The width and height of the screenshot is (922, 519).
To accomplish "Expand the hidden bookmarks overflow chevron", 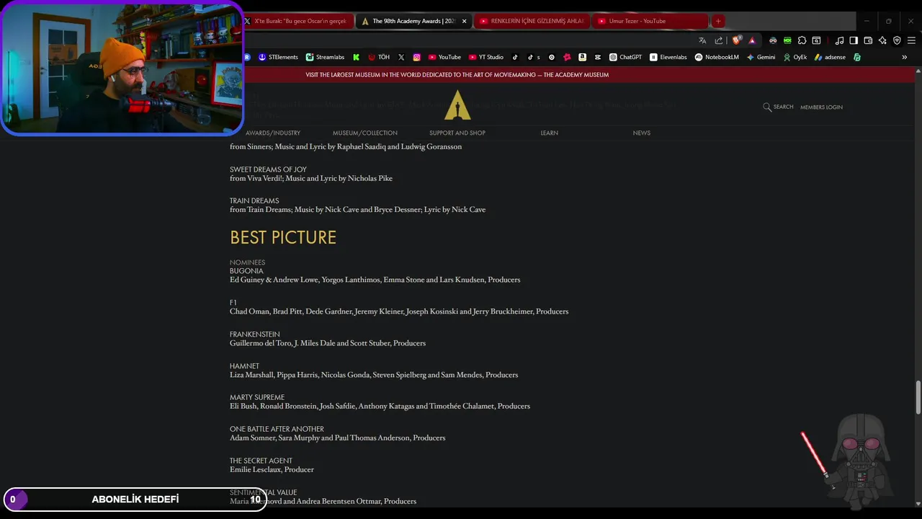I will tap(904, 57).
